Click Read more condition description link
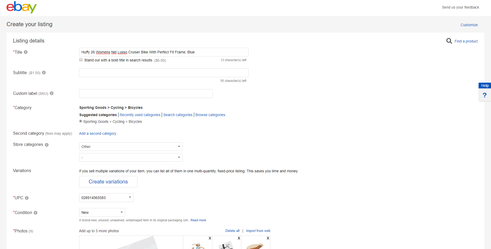This screenshot has height=249, width=491. 198,220
